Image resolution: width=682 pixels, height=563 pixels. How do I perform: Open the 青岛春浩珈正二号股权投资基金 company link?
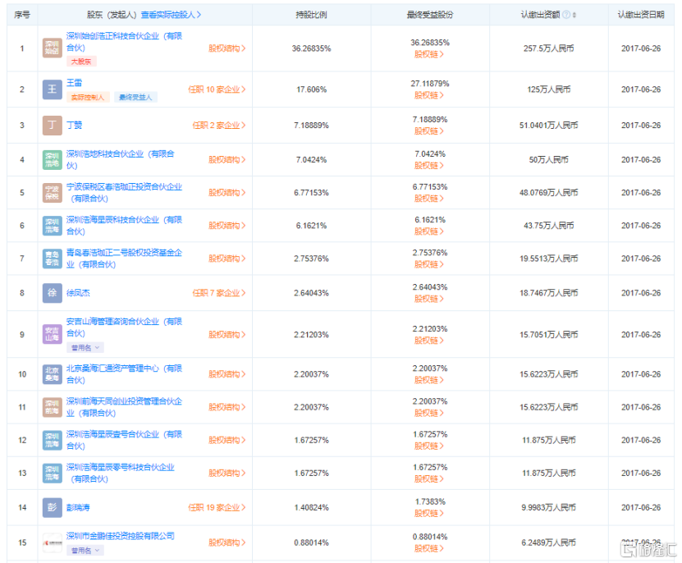pyautogui.click(x=123, y=253)
